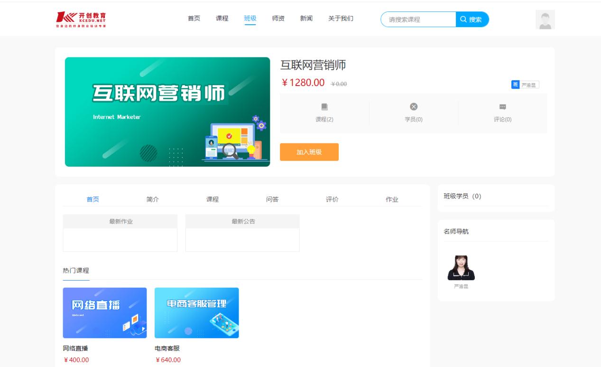Click the 开创教育 logo
Viewport: 601px width, 367px height.
81,19
